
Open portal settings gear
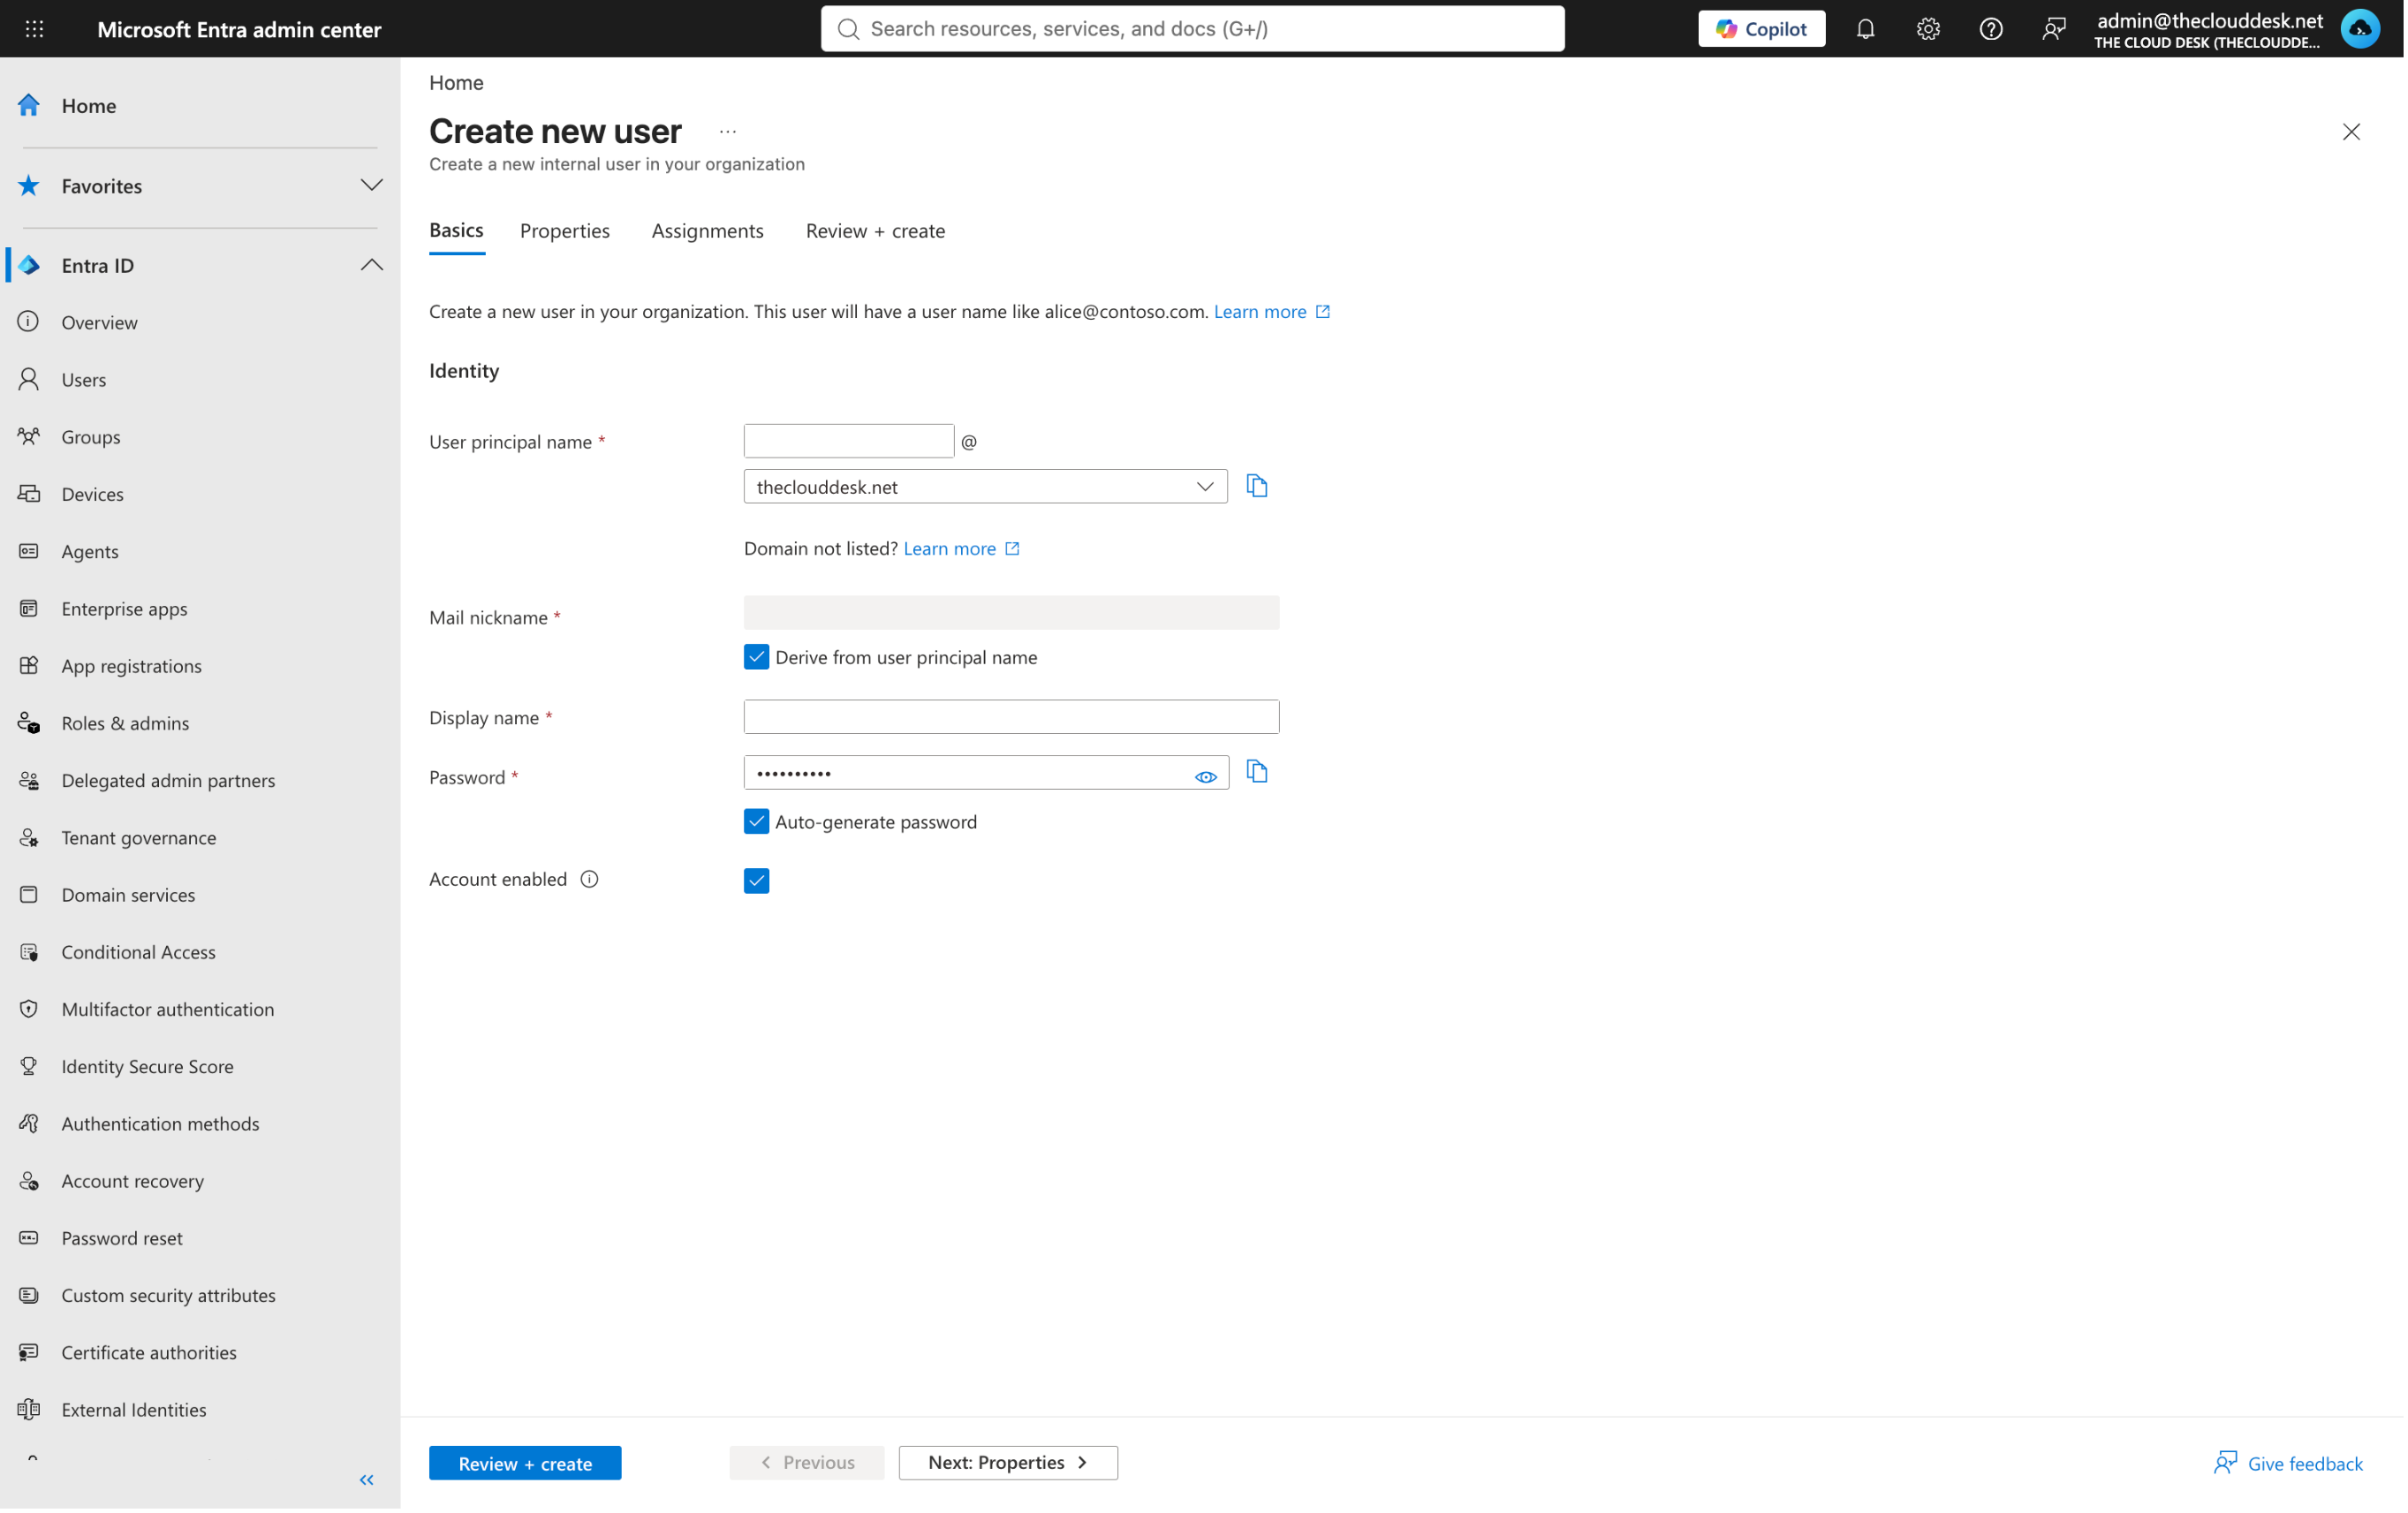(x=1928, y=29)
